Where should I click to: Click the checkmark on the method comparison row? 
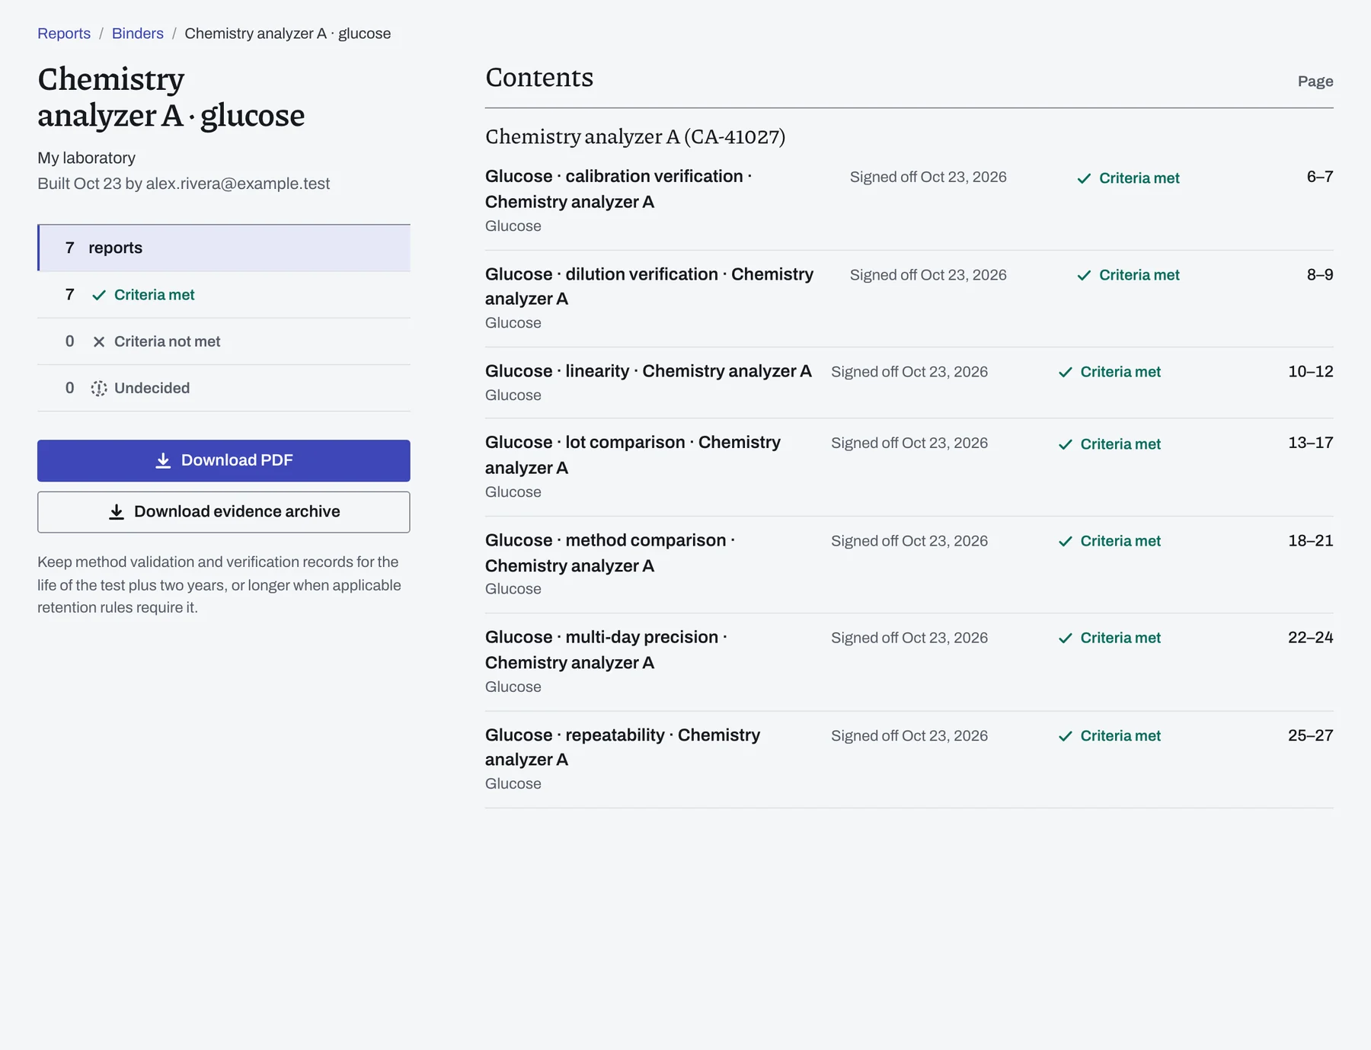coord(1065,541)
